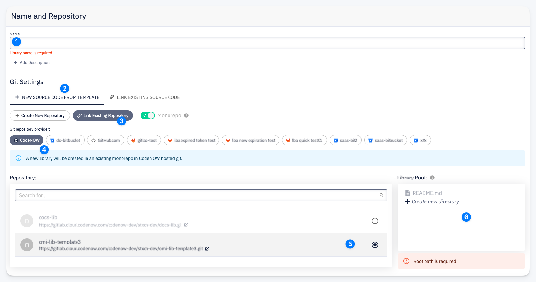
Task: Click the monorepo info banner text
Action: click(104, 158)
